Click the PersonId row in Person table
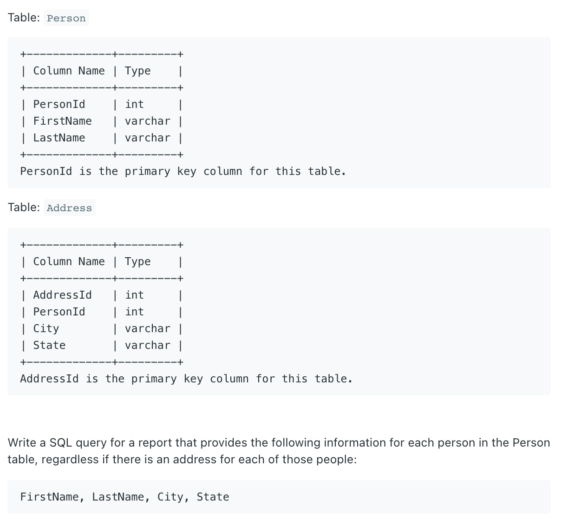562x521 pixels. 59,105
